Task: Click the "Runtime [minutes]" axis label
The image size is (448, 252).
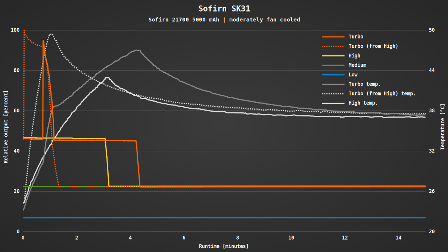Action: 224,246
